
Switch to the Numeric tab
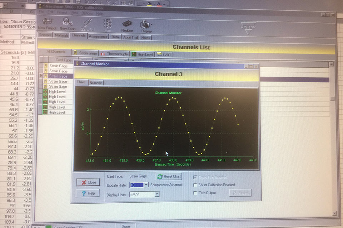96,83
